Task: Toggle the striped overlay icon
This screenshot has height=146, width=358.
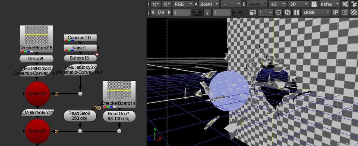Action: [x=354, y=12]
